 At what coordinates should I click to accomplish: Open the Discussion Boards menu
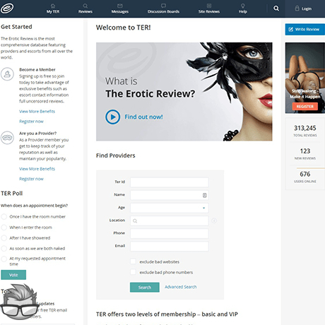(x=163, y=8)
